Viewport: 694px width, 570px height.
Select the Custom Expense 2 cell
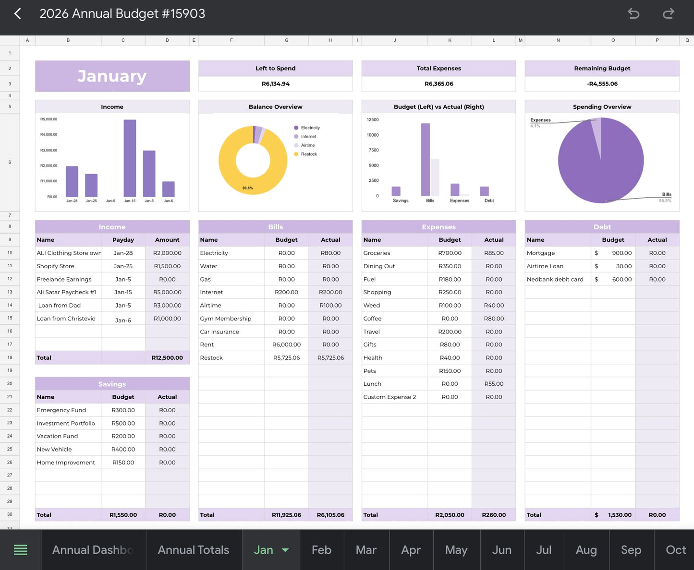(395, 397)
